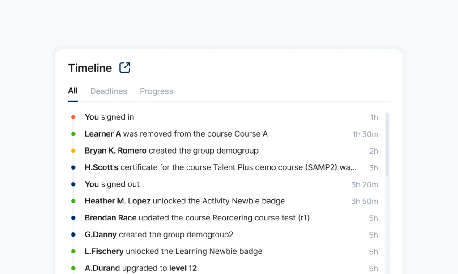Open the Progress tab
The width and height of the screenshot is (458, 274).
click(x=156, y=91)
